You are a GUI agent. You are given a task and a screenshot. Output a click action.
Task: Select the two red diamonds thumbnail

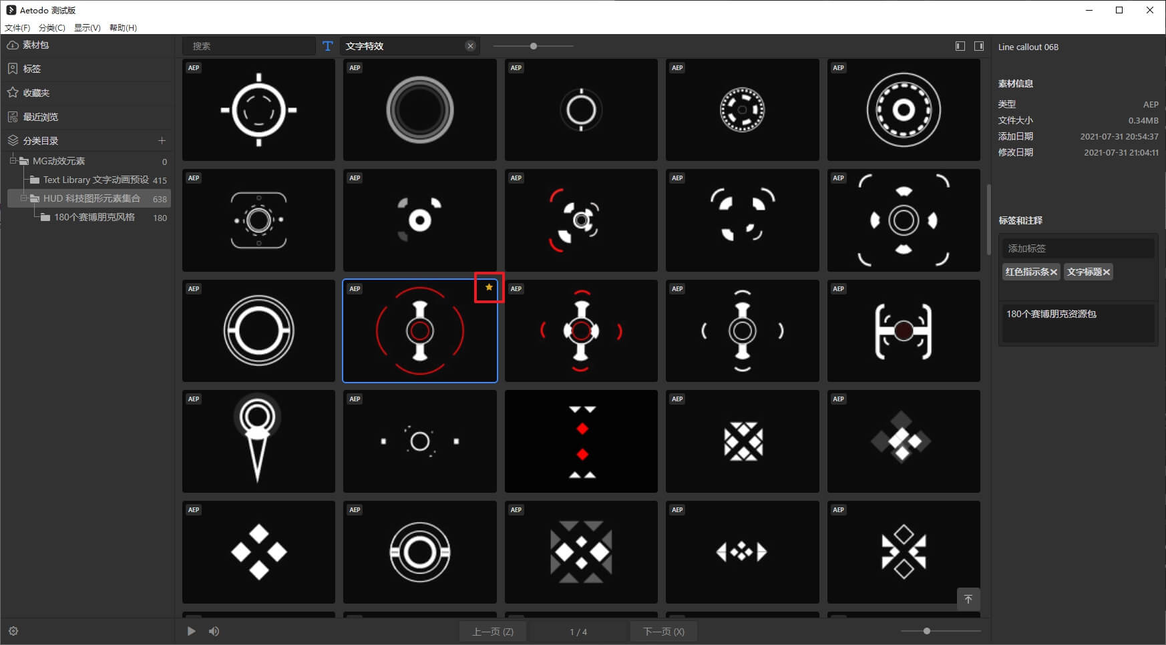581,441
